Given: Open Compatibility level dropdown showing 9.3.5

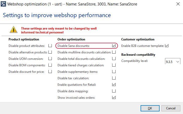Looking at the screenshot, I should [x=173, y=61].
